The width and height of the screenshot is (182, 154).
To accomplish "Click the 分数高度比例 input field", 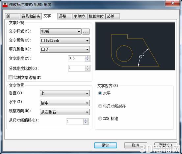I will [x=77, y=68].
